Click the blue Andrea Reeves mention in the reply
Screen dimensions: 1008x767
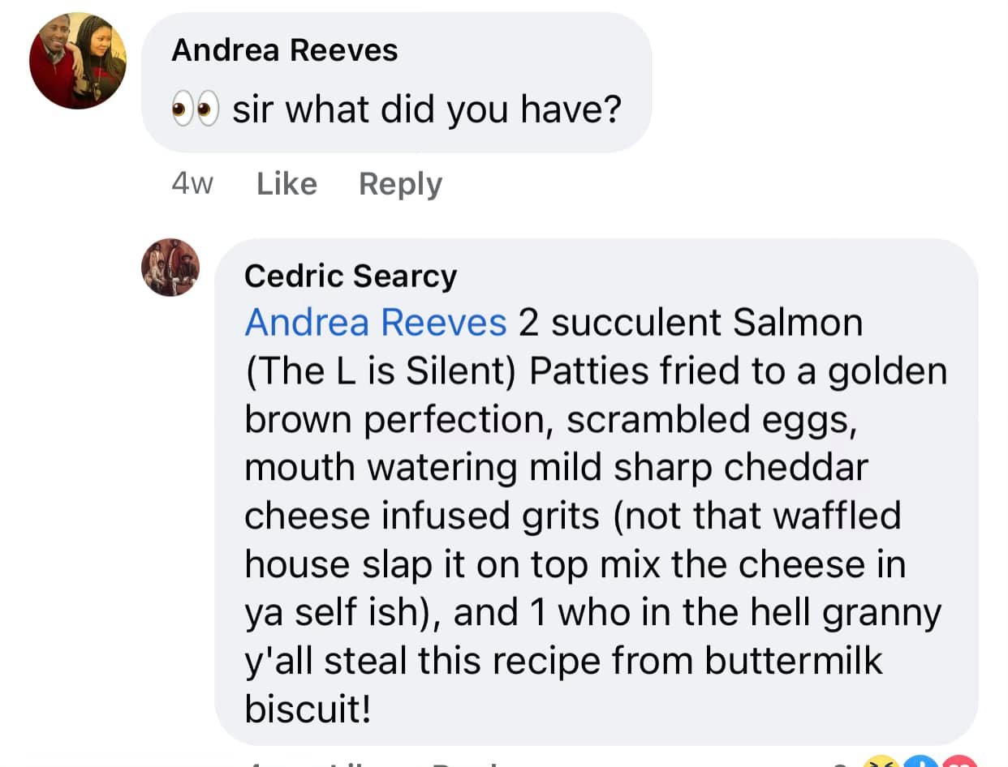click(375, 323)
